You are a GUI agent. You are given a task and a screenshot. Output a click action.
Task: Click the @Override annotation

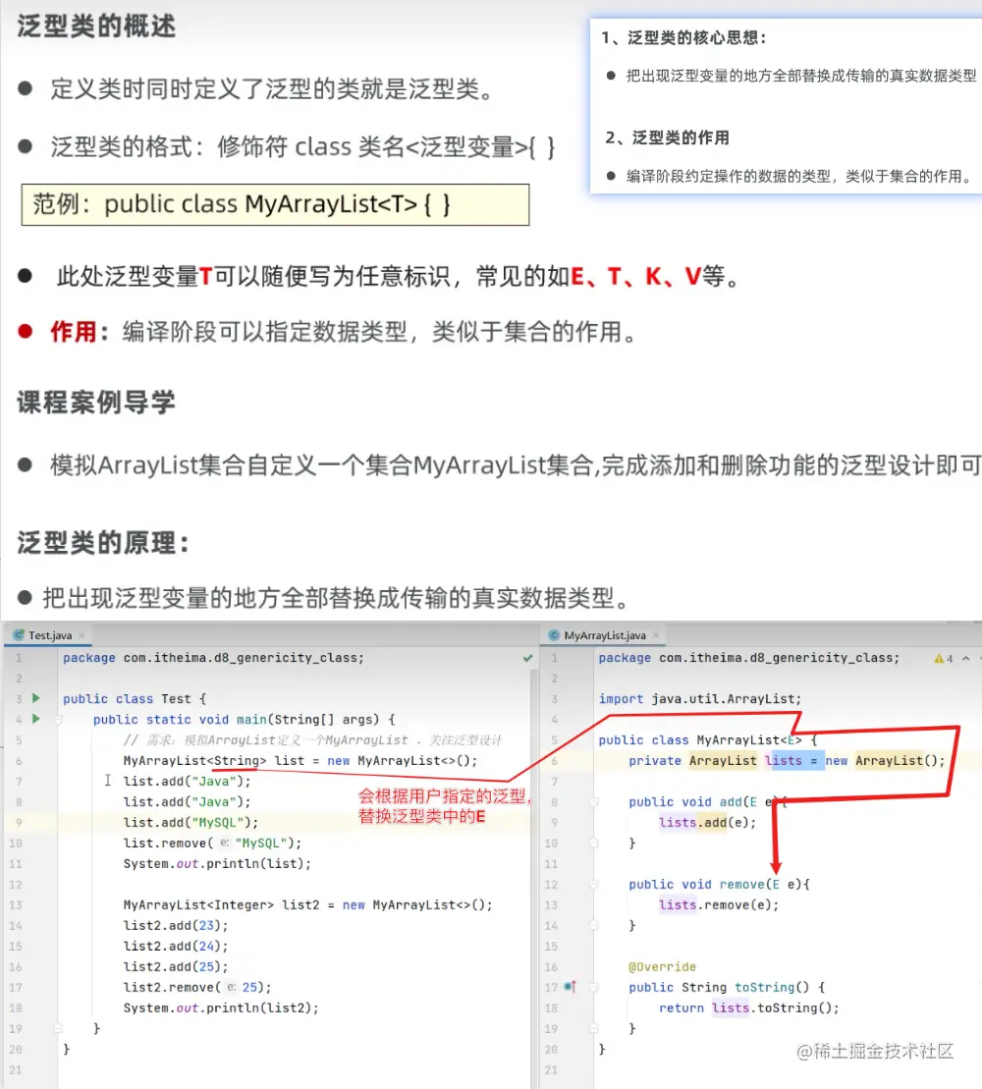(x=662, y=967)
